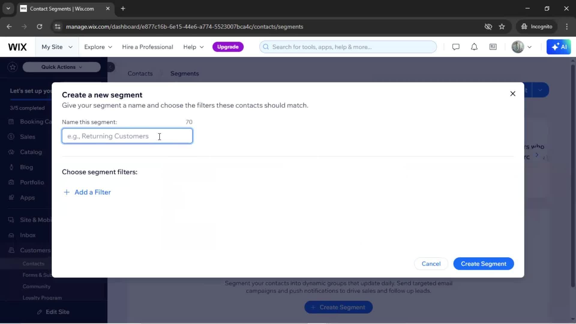576x324 pixels.
Task: Click the Blog pen icon
Action: [11, 167]
